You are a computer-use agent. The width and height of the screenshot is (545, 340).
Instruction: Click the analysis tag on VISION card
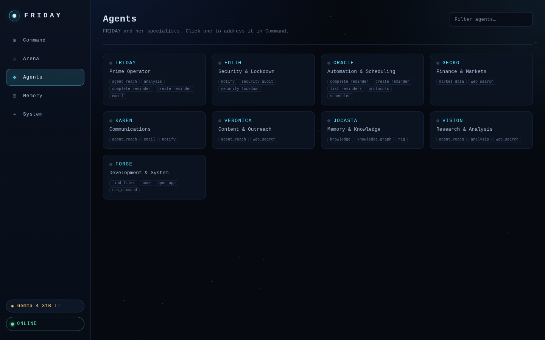(x=480, y=139)
